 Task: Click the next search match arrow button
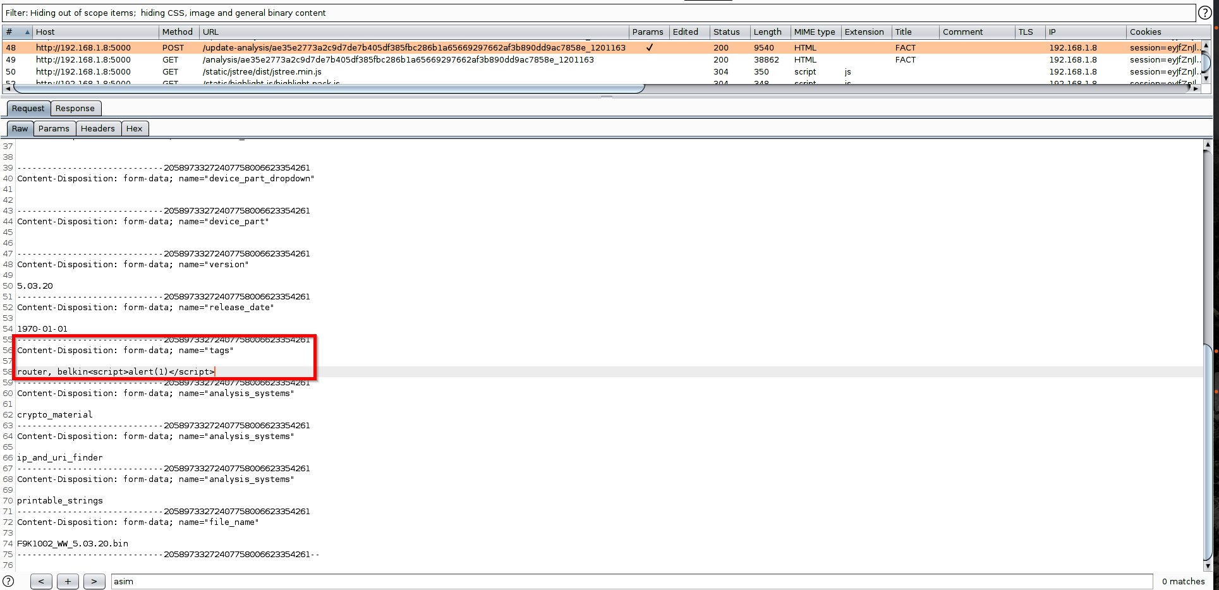click(x=94, y=581)
